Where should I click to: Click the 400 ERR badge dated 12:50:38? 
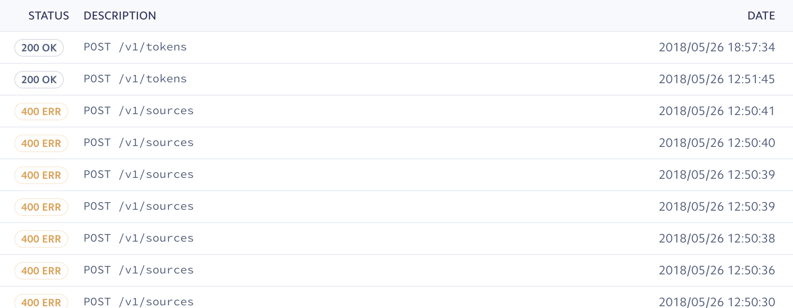[41, 239]
